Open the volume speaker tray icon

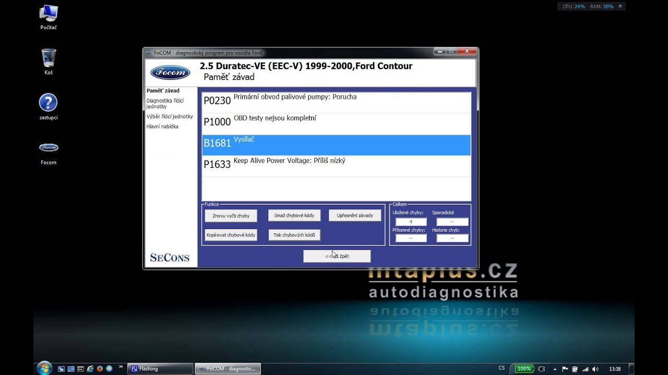coord(595,369)
